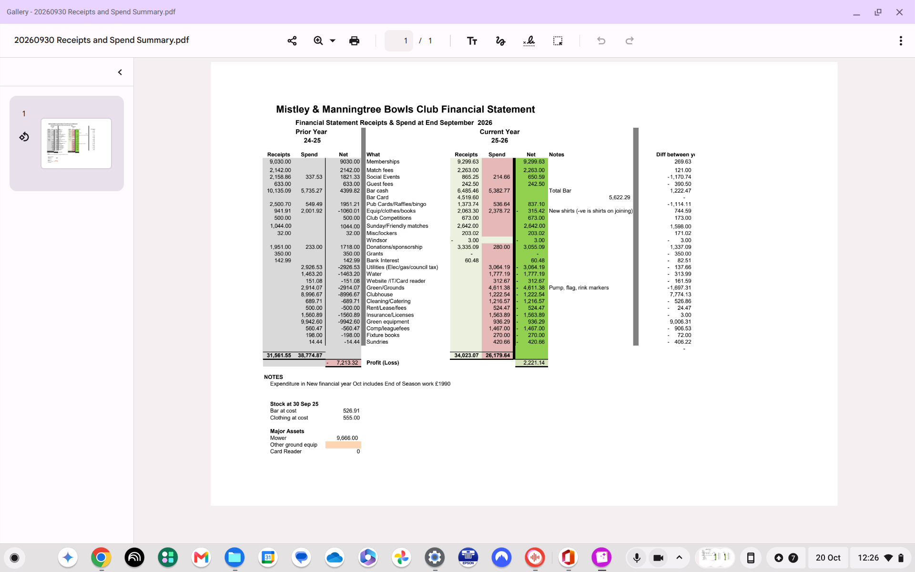The height and width of the screenshot is (572, 915).
Task: Open Gmail from the shelf
Action: click(x=201, y=558)
